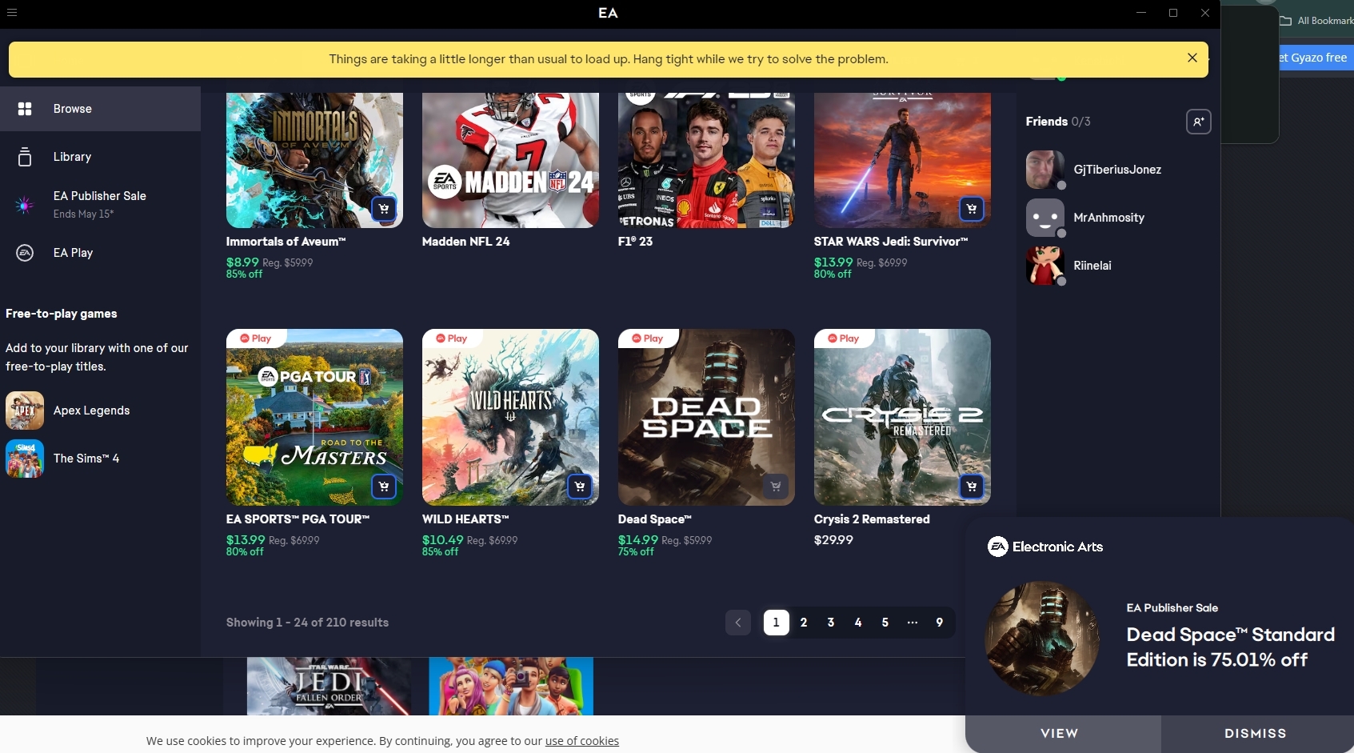Open the F1 23 game cover
The image size is (1354, 753).
coord(706,160)
